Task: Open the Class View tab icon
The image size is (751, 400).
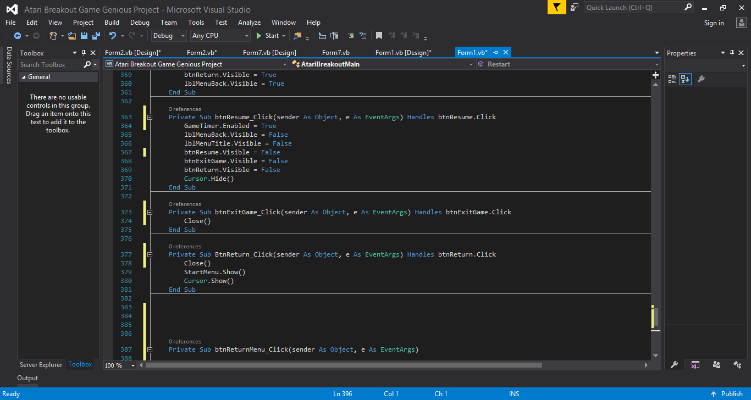Action: tap(737, 364)
